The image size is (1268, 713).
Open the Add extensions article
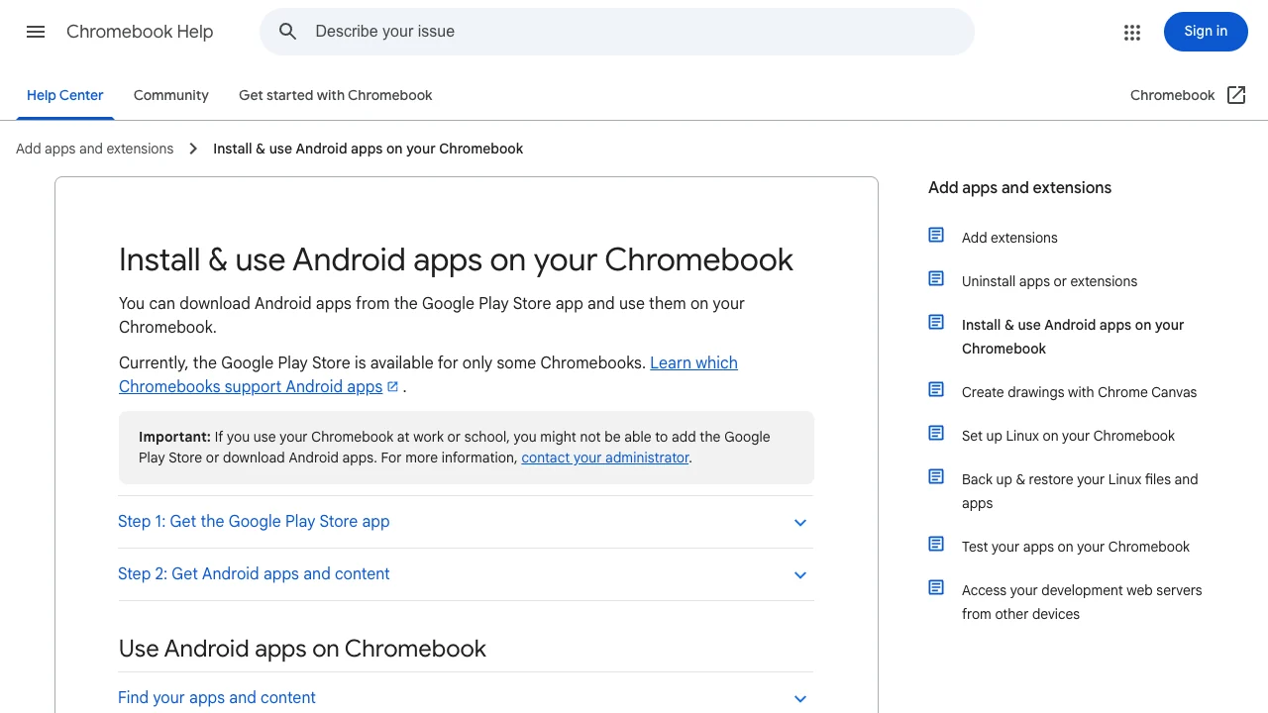point(1009,238)
